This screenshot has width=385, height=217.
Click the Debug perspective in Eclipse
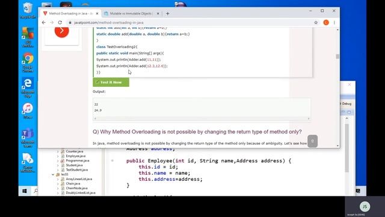point(346,104)
